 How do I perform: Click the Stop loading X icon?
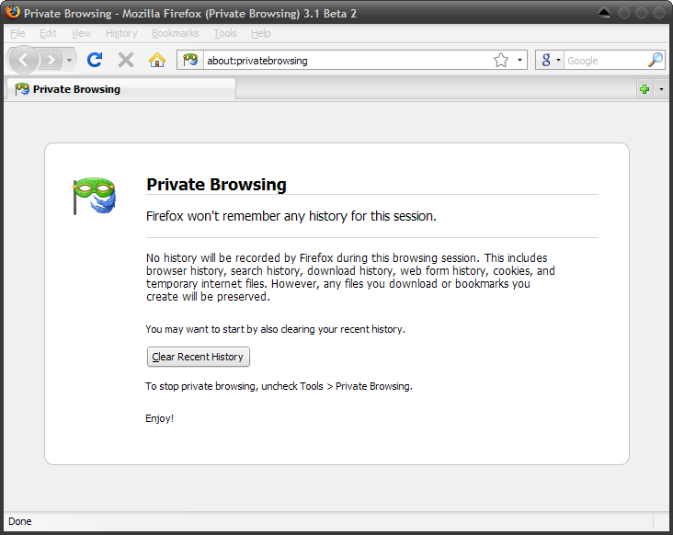pyautogui.click(x=126, y=60)
